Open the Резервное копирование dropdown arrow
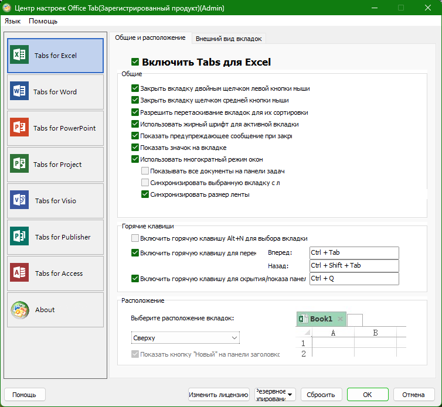442x407 pixels. [290, 395]
